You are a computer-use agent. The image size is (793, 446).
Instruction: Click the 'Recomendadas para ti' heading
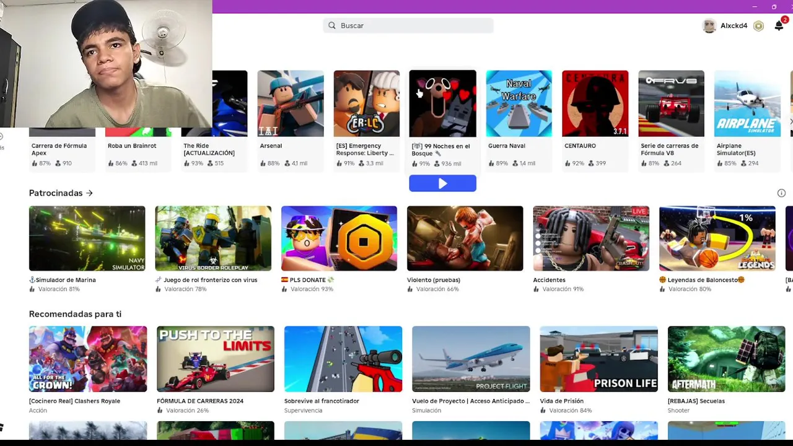pos(75,314)
